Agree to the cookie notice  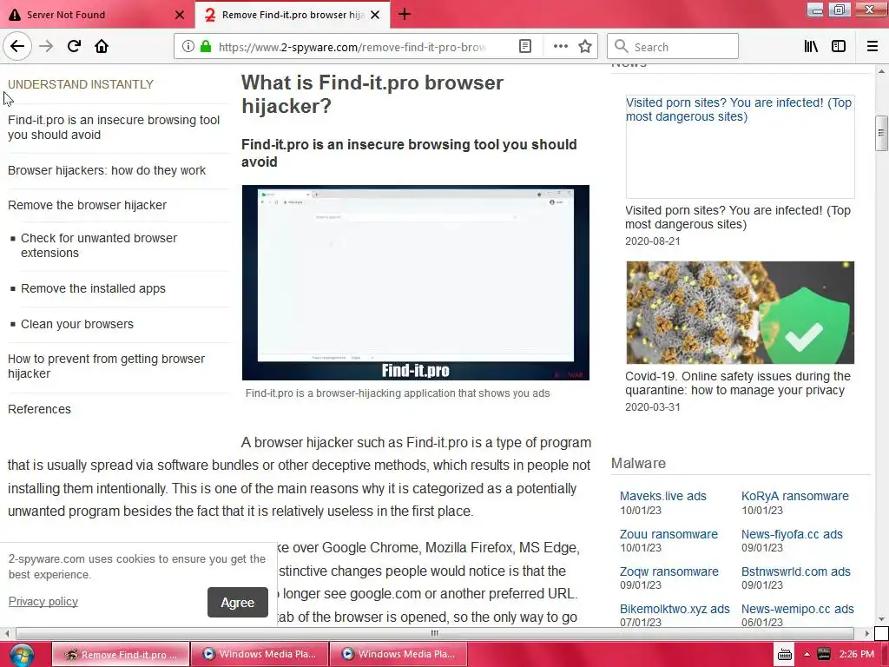238,603
